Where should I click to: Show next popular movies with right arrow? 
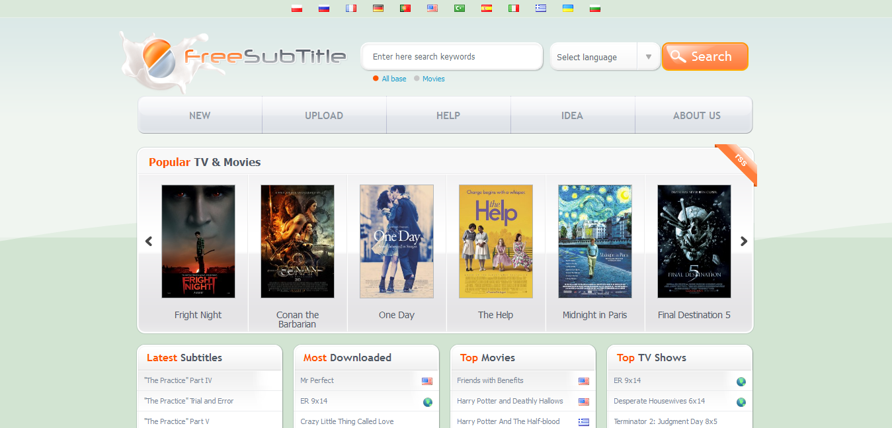click(x=744, y=241)
